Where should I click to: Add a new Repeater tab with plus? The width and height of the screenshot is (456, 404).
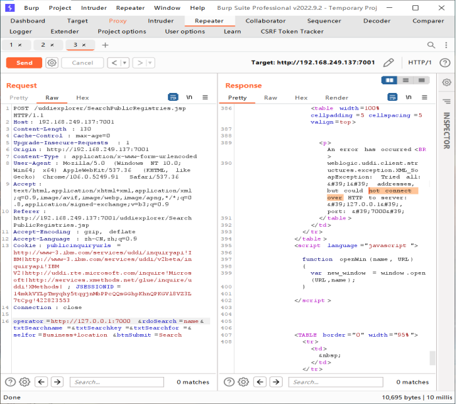pos(105,45)
